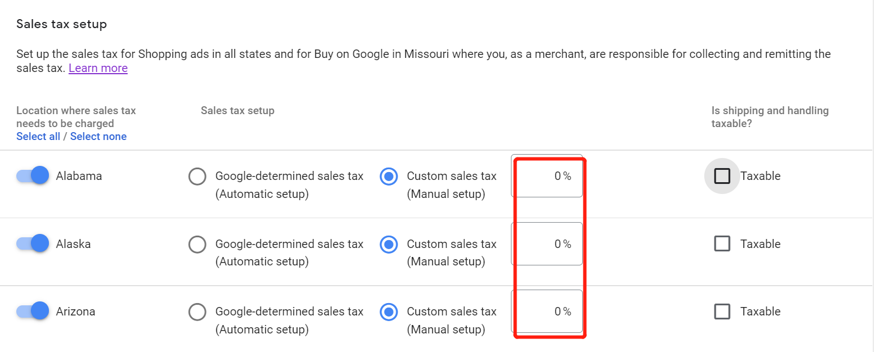Pick Custom sales tax radio for Arizona
The height and width of the screenshot is (352, 874).
coord(389,312)
